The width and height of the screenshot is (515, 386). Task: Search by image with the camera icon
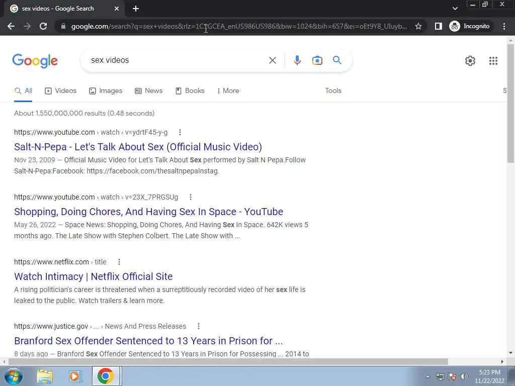317,60
